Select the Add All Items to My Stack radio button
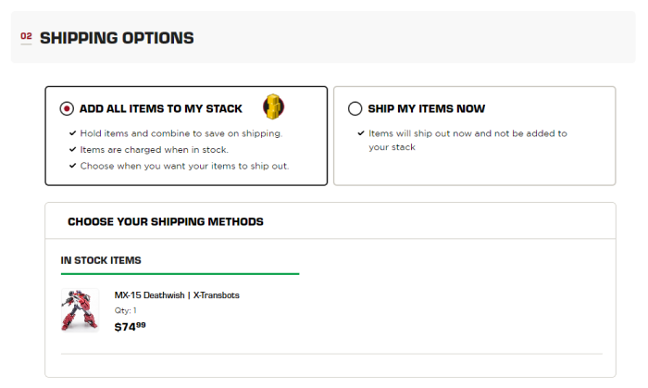Image resolution: width=648 pixels, height=388 pixels. click(67, 108)
